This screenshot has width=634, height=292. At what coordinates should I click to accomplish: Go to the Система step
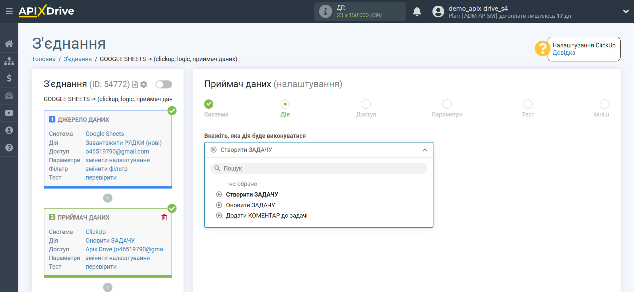(209, 104)
